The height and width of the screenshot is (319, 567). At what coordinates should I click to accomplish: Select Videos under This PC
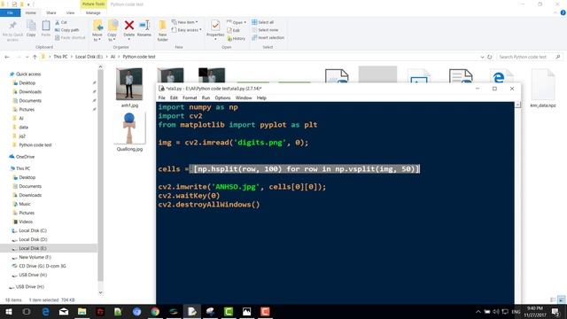point(26,222)
